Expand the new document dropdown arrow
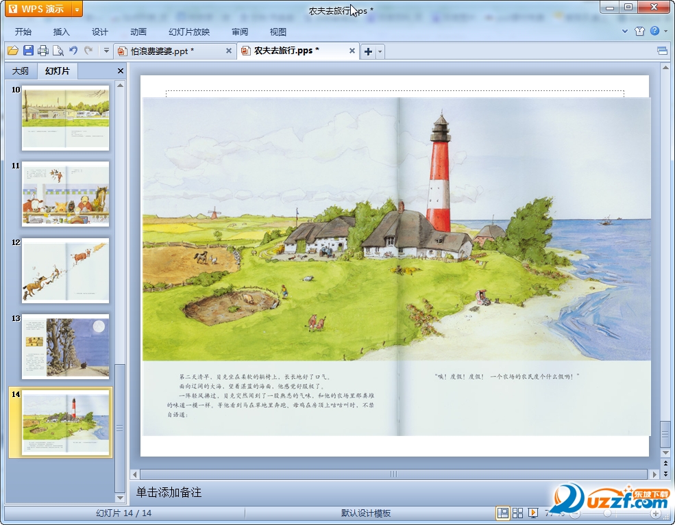 pyautogui.click(x=380, y=51)
